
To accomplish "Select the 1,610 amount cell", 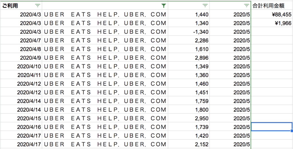I will 202,49.
